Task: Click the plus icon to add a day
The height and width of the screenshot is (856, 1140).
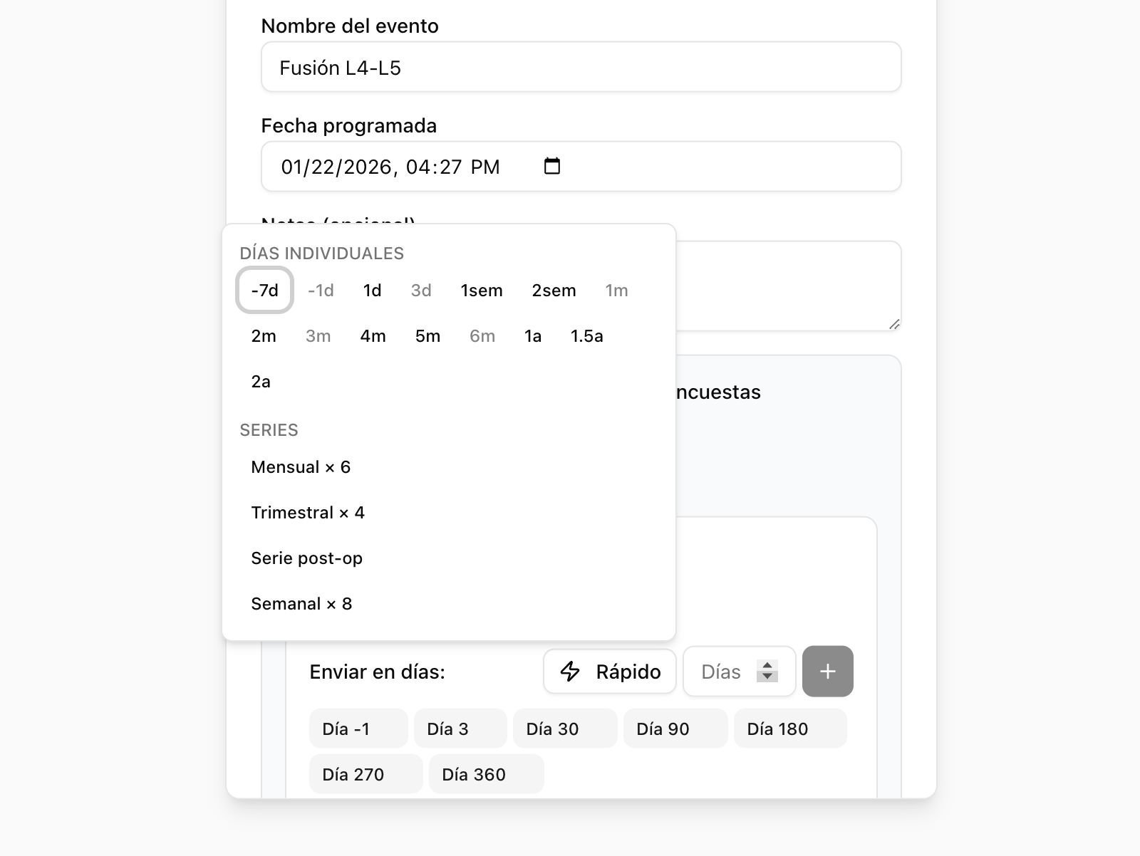Action: [827, 671]
